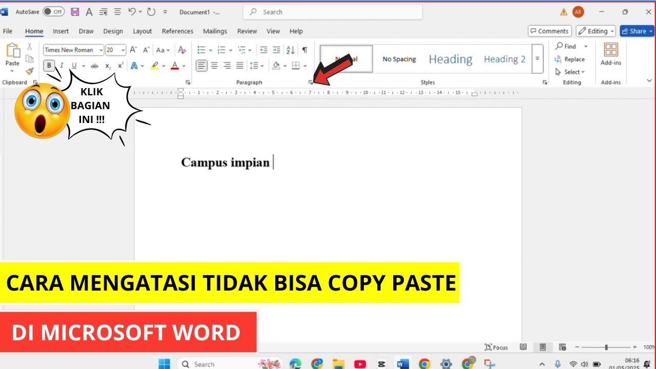Screen dimensions: 656x369
Task: Apply Shading with the paint bucket icon
Action: pos(276,66)
